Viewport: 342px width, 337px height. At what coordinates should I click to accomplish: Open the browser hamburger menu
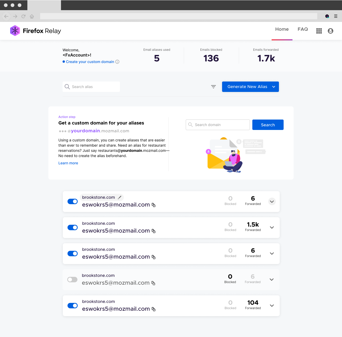pyautogui.click(x=336, y=16)
